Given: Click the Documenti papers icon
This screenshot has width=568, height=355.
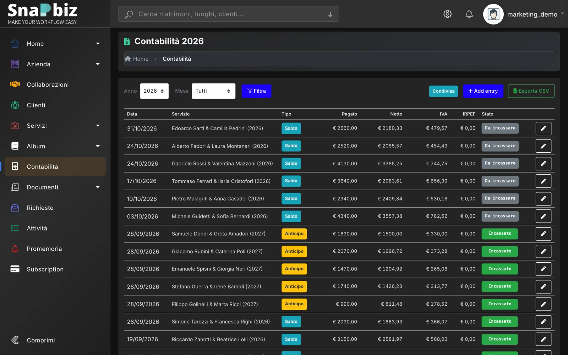Looking at the screenshot, I should (15, 187).
